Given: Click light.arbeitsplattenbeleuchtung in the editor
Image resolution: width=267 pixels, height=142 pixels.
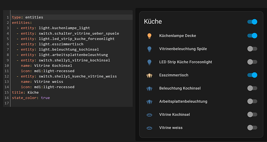Looking at the screenshot, I should click(x=73, y=55).
